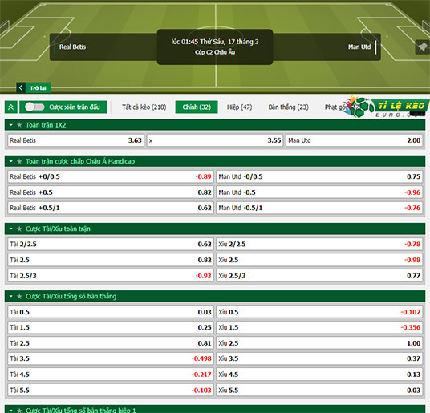430x413 pixels.
Task: Choose Xỉu 2.5 at -0.98
Action: (x=319, y=260)
